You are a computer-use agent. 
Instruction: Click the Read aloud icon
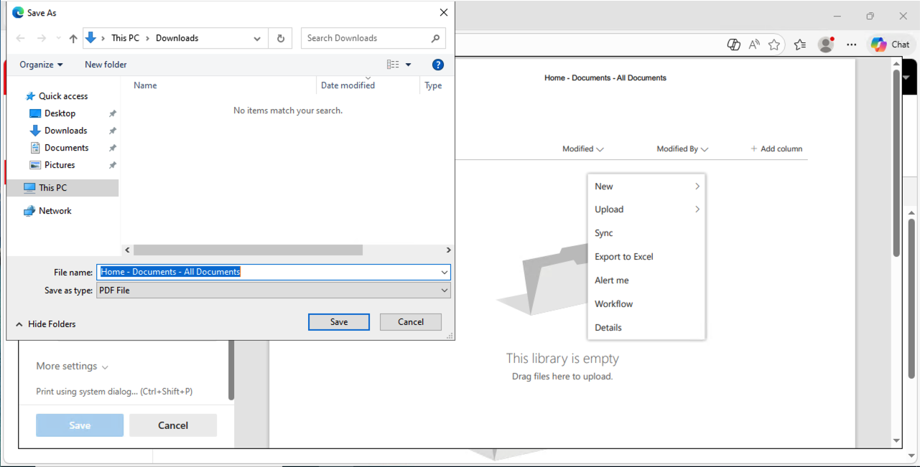coord(754,44)
